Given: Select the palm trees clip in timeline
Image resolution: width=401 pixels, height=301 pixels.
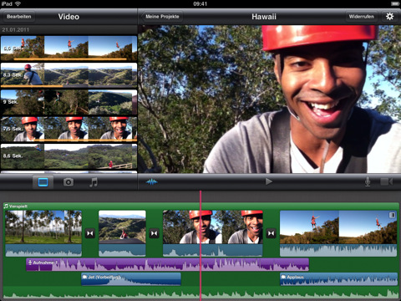Looking at the screenshot, I should pos(43,233).
